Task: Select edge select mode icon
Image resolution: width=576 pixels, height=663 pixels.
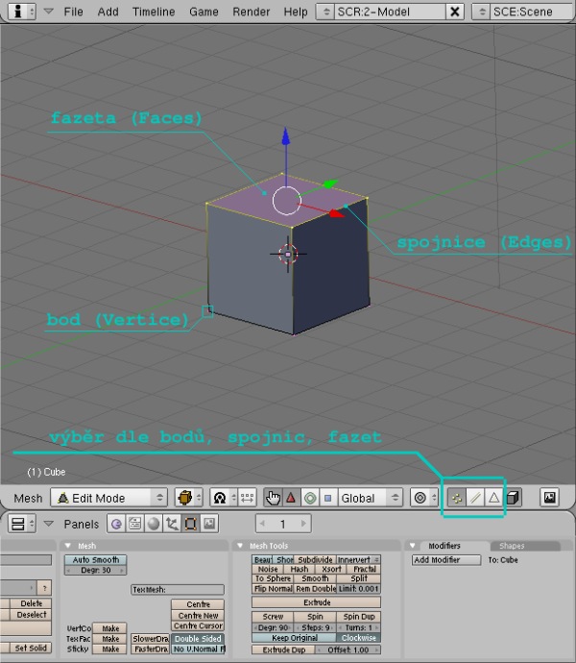Action: tap(475, 498)
